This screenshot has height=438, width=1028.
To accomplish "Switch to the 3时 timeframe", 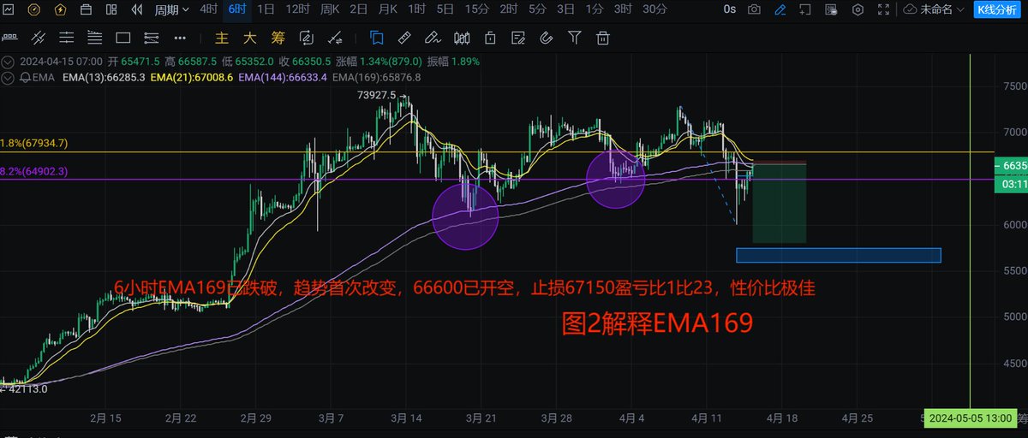I will [x=624, y=9].
